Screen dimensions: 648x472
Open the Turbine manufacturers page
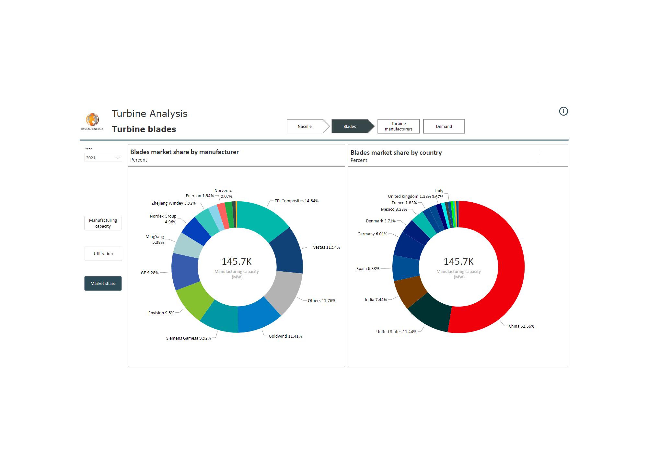coord(399,126)
